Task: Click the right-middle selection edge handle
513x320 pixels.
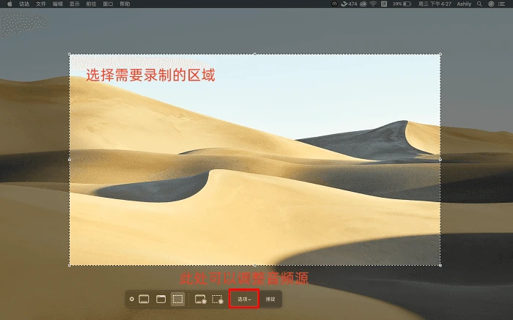Action: tap(440, 160)
